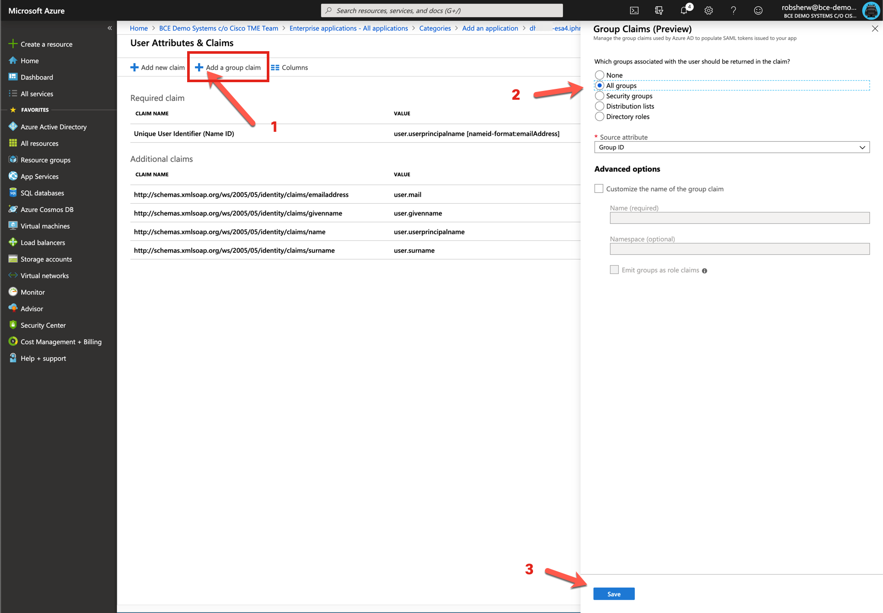The width and height of the screenshot is (883, 613).
Task: Click the Virtual machines monitor icon
Action: (13, 226)
